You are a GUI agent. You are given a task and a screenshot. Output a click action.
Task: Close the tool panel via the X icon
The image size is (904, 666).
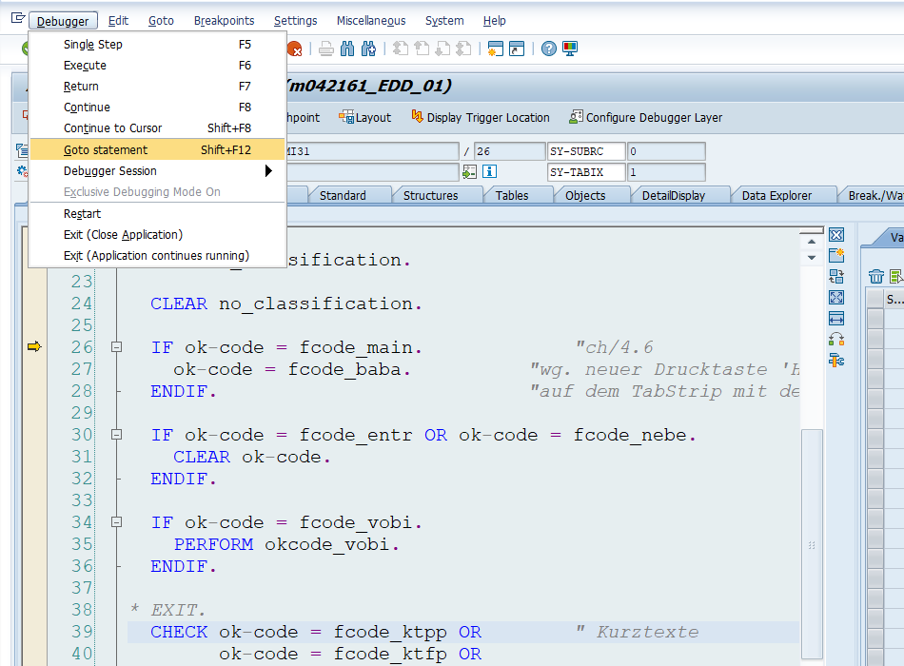pyautogui.click(x=836, y=234)
